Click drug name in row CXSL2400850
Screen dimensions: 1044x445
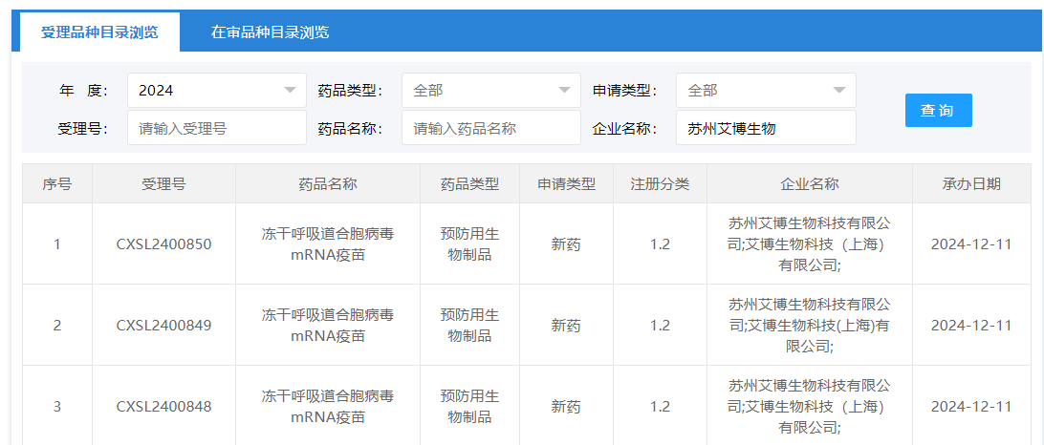(328, 244)
